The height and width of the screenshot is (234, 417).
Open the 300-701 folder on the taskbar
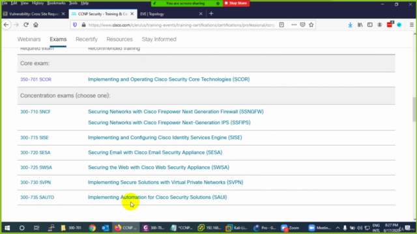coord(71,228)
